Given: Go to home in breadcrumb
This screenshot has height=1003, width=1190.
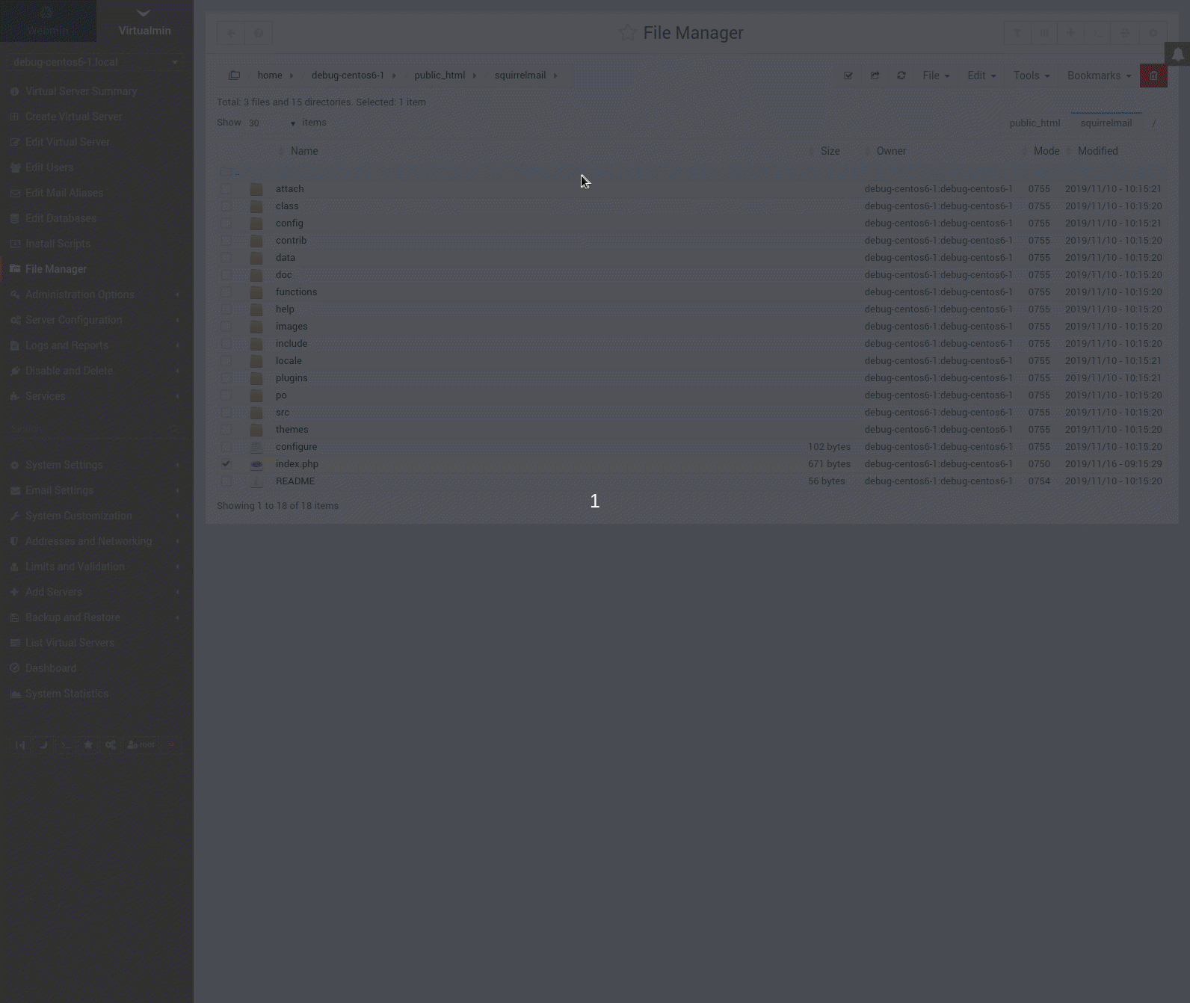Looking at the screenshot, I should pyautogui.click(x=270, y=75).
